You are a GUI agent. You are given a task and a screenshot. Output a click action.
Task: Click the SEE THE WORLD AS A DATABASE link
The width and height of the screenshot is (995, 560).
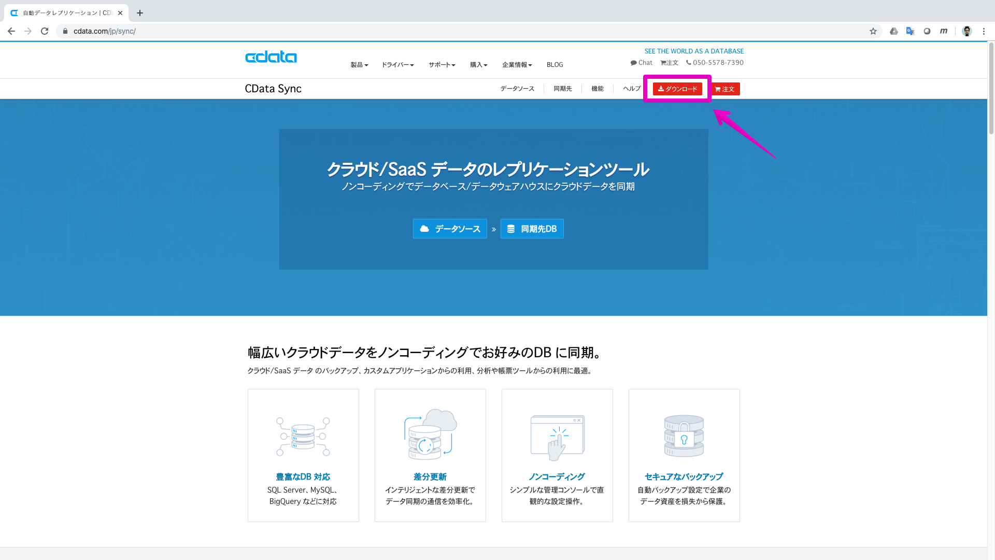(694, 51)
